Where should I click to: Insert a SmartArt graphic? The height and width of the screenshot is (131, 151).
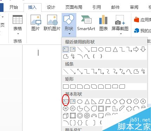(x=86, y=23)
